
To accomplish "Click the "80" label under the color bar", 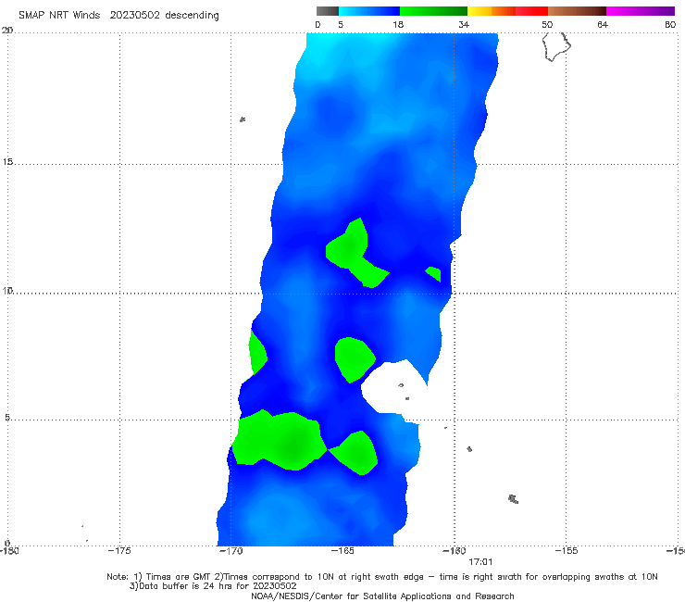I will click(x=670, y=25).
